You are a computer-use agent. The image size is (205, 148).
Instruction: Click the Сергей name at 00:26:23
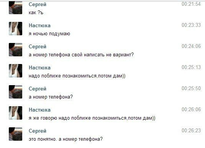tap(38, 131)
